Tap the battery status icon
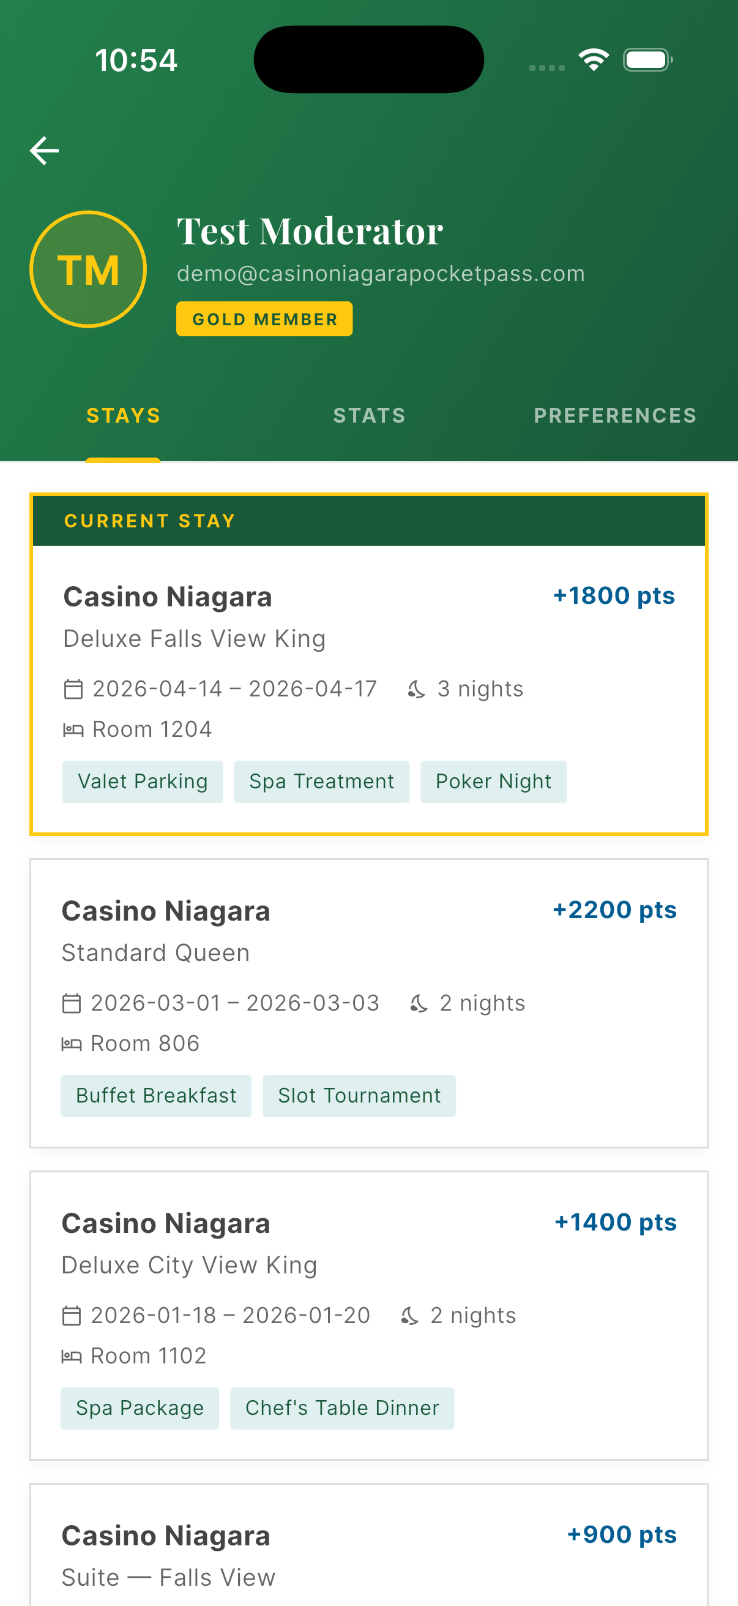This screenshot has width=738, height=1606. click(647, 60)
